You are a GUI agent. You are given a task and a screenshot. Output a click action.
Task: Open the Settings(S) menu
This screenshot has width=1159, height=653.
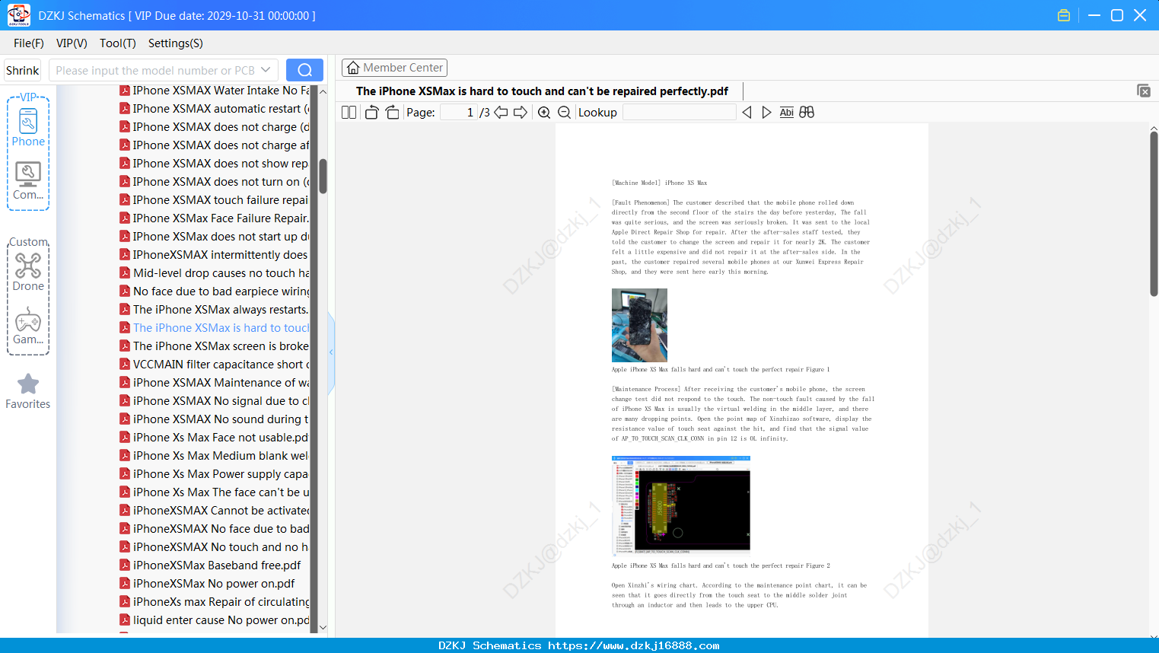coord(176,43)
